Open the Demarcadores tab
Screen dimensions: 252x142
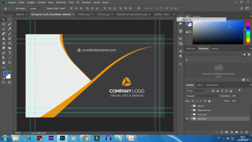[x=213, y=85]
